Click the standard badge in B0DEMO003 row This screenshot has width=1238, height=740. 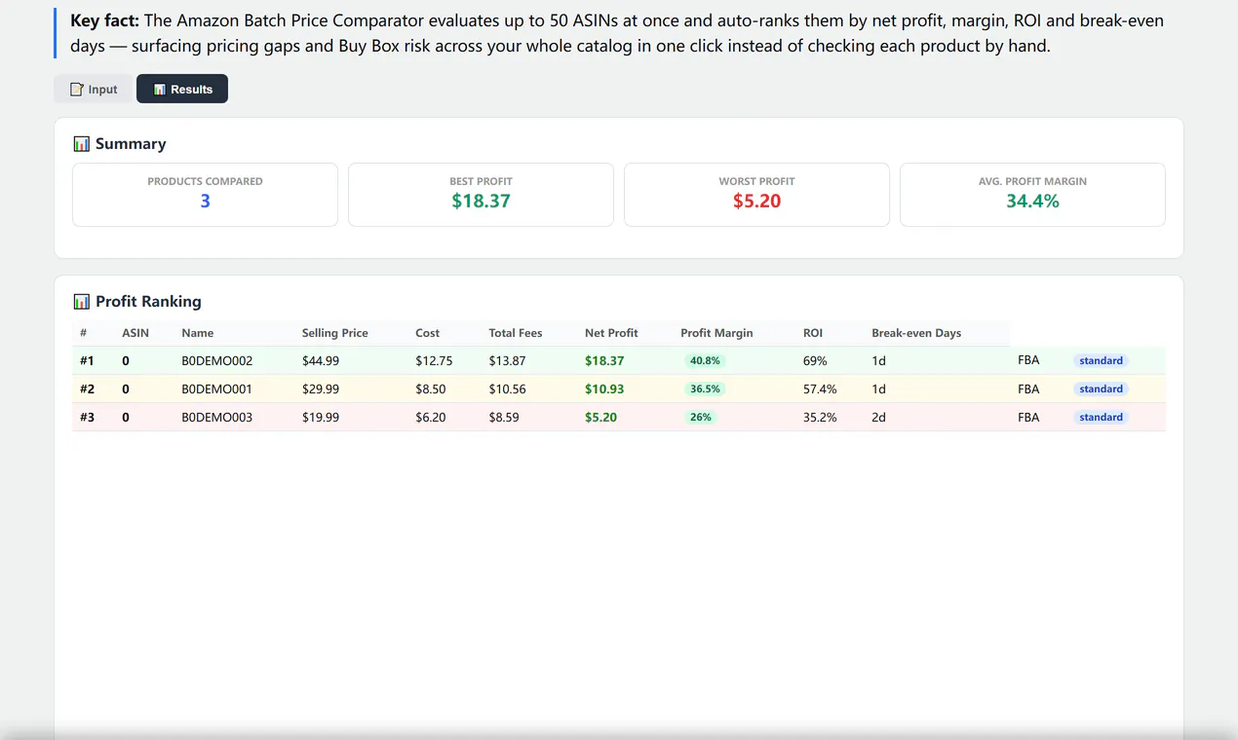[x=1102, y=418]
